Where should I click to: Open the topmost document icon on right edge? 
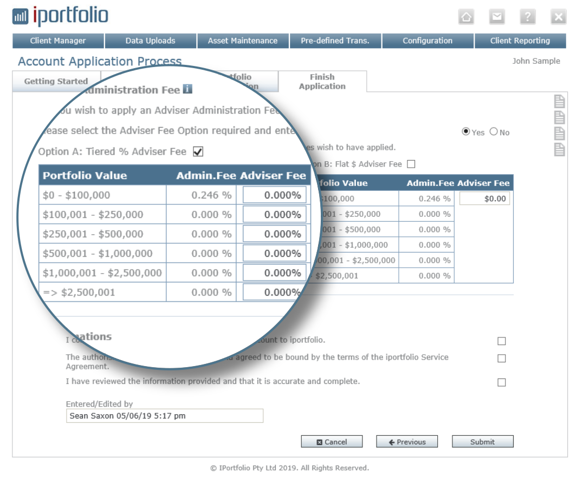point(559,102)
